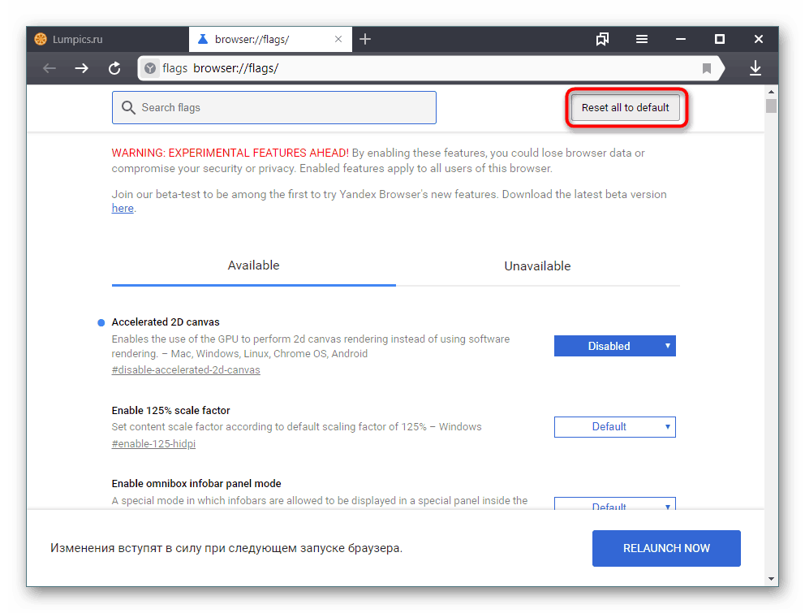Image resolution: width=805 pixels, height=613 pixels.
Task: Open the Yandex Browser hamburger menu
Action: (x=641, y=38)
